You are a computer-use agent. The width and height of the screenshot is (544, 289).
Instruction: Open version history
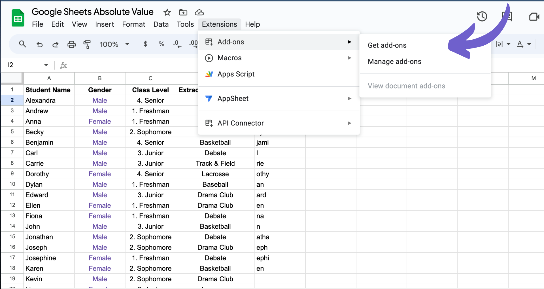(x=482, y=16)
